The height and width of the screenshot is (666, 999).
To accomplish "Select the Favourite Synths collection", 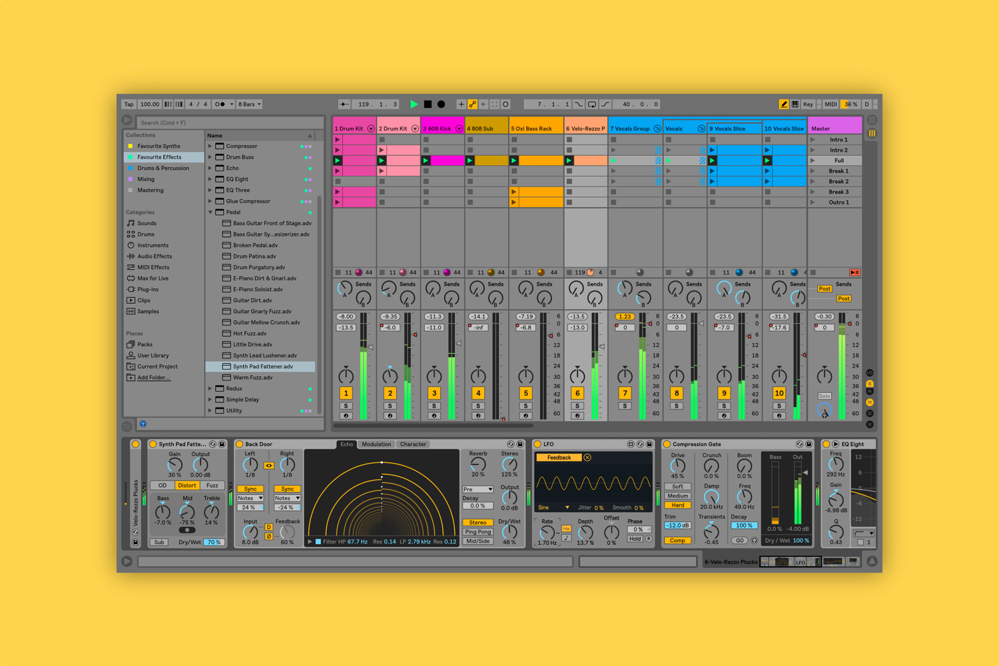I will point(159,146).
